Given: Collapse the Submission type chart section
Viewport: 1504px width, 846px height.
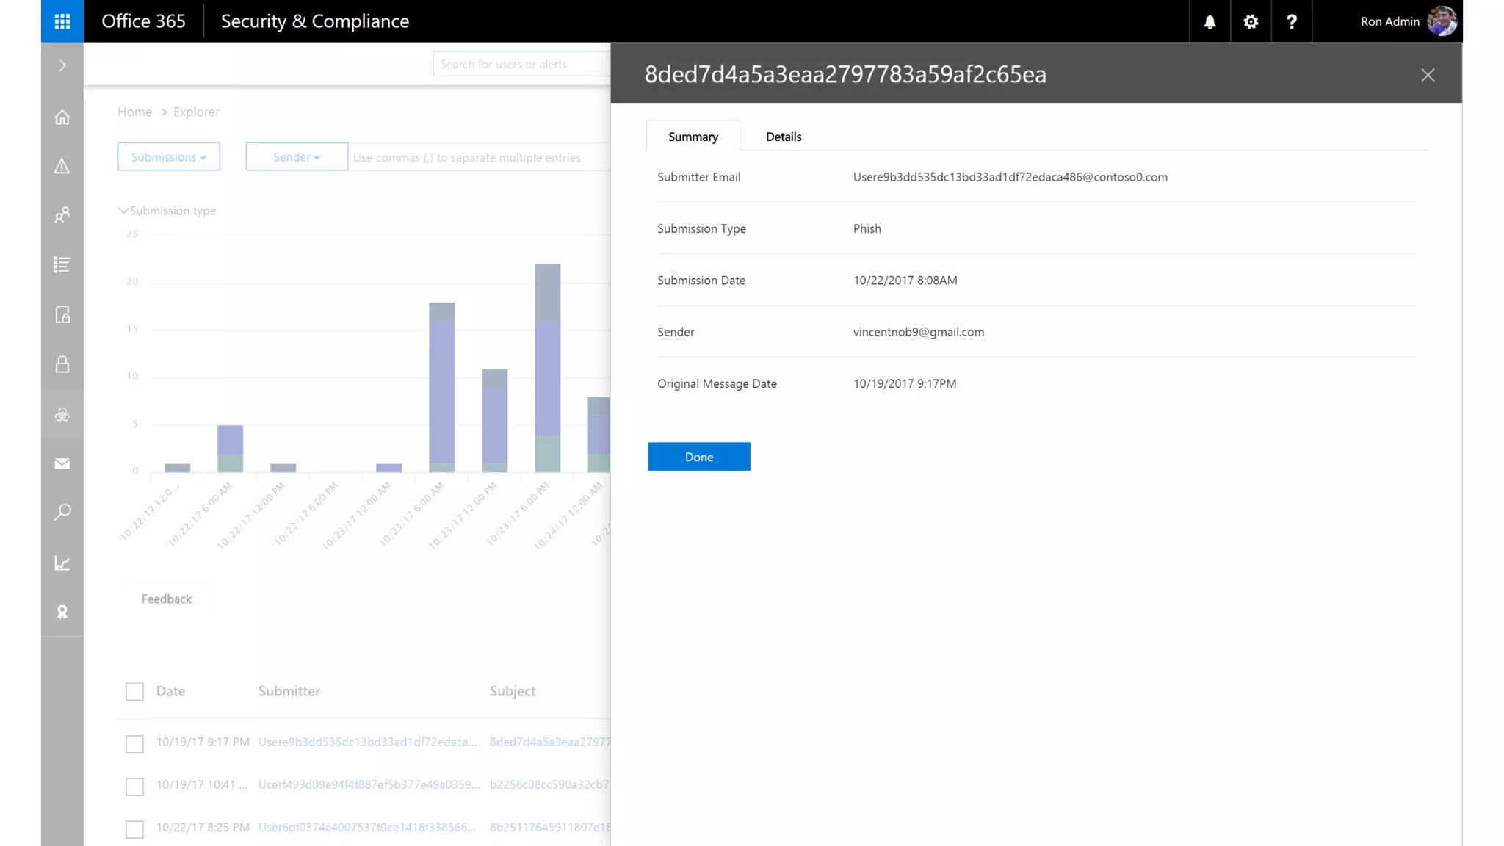Looking at the screenshot, I should (x=123, y=211).
